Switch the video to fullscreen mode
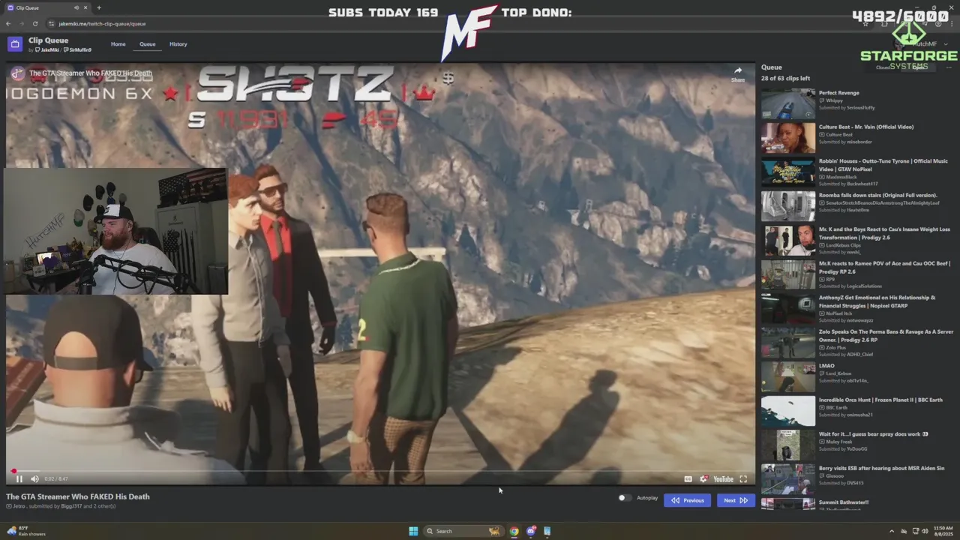The width and height of the screenshot is (960, 540). 743,479
